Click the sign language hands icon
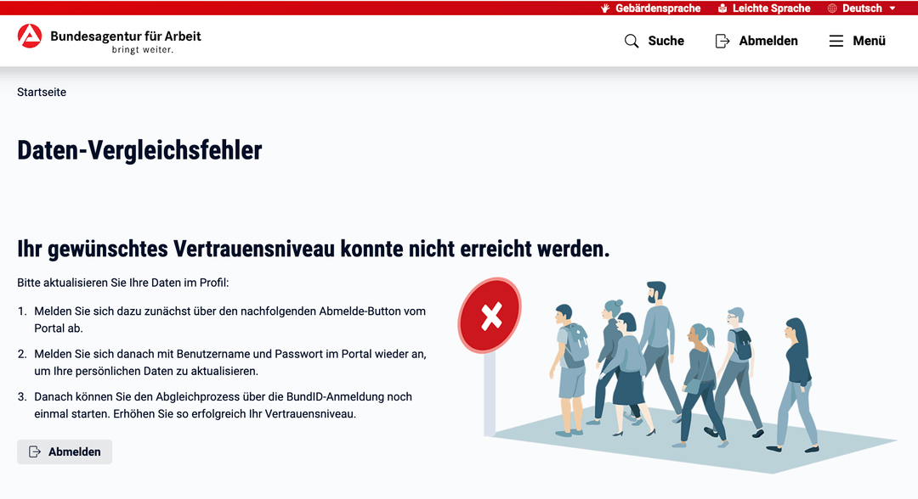 coord(606,8)
